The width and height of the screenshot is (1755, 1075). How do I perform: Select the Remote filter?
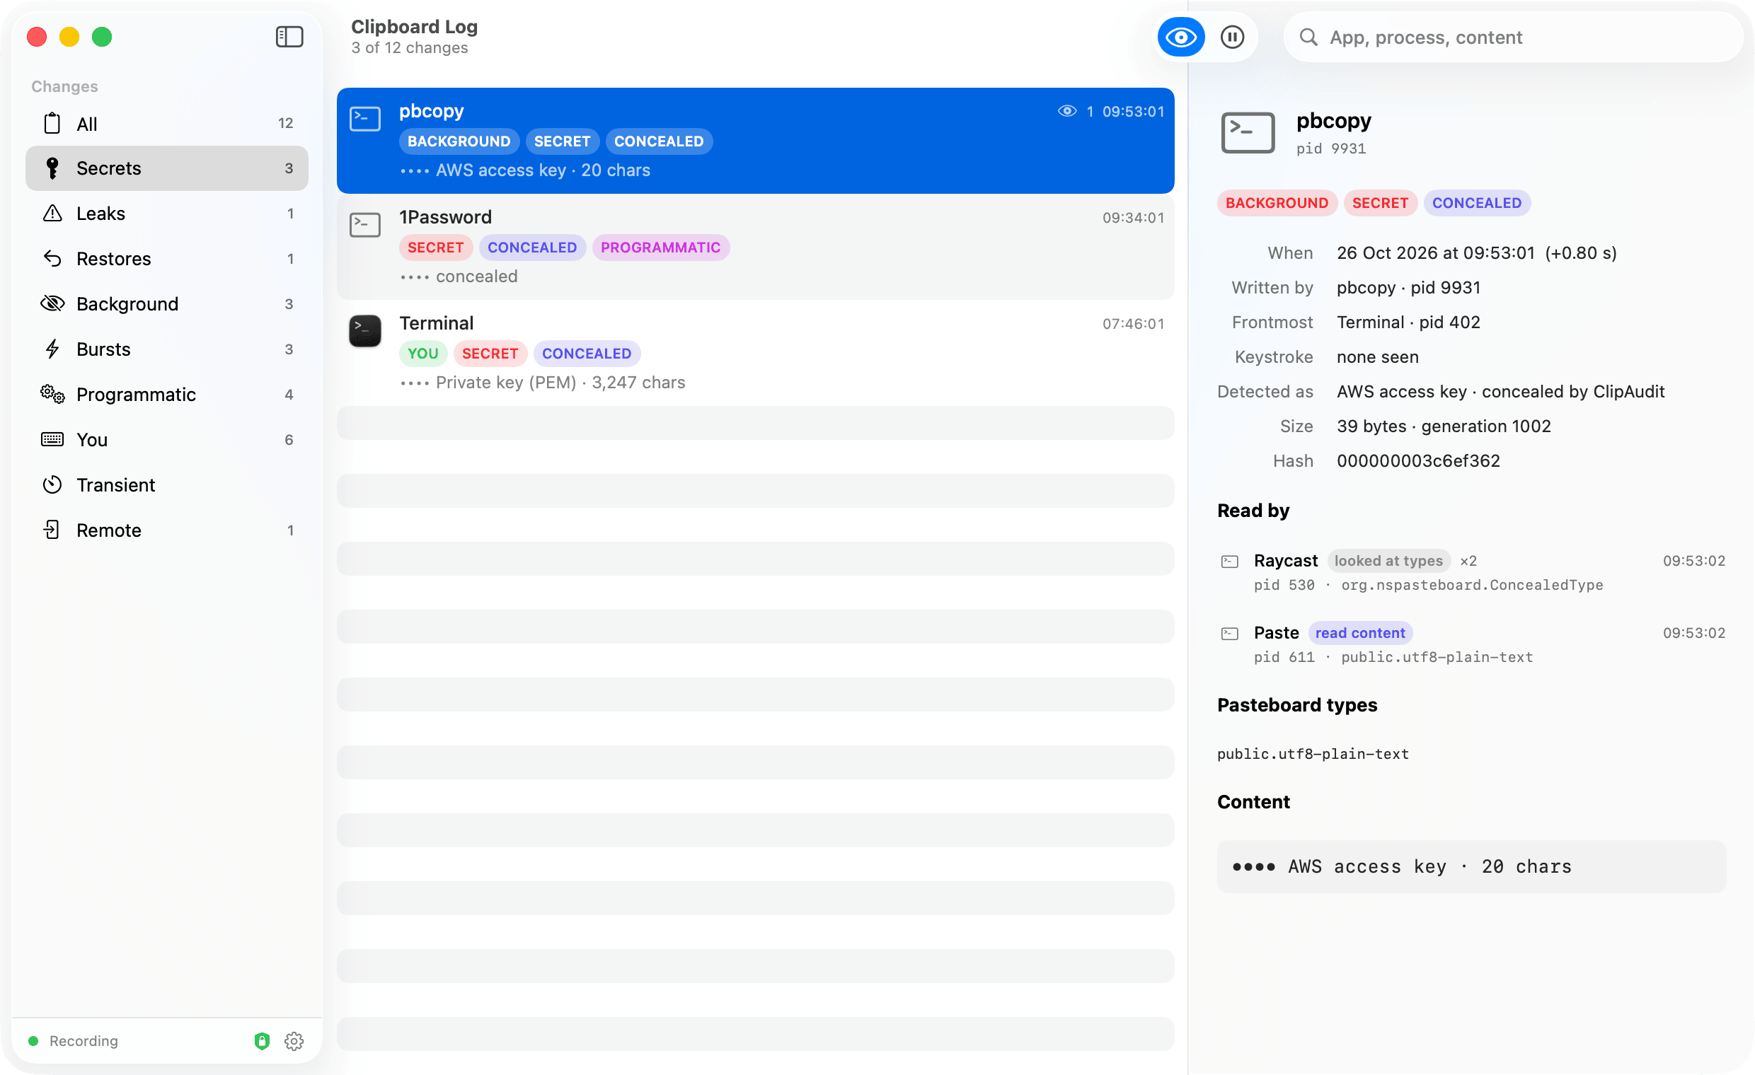coord(167,530)
